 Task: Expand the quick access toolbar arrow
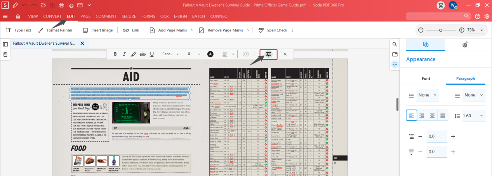coord(89,5)
